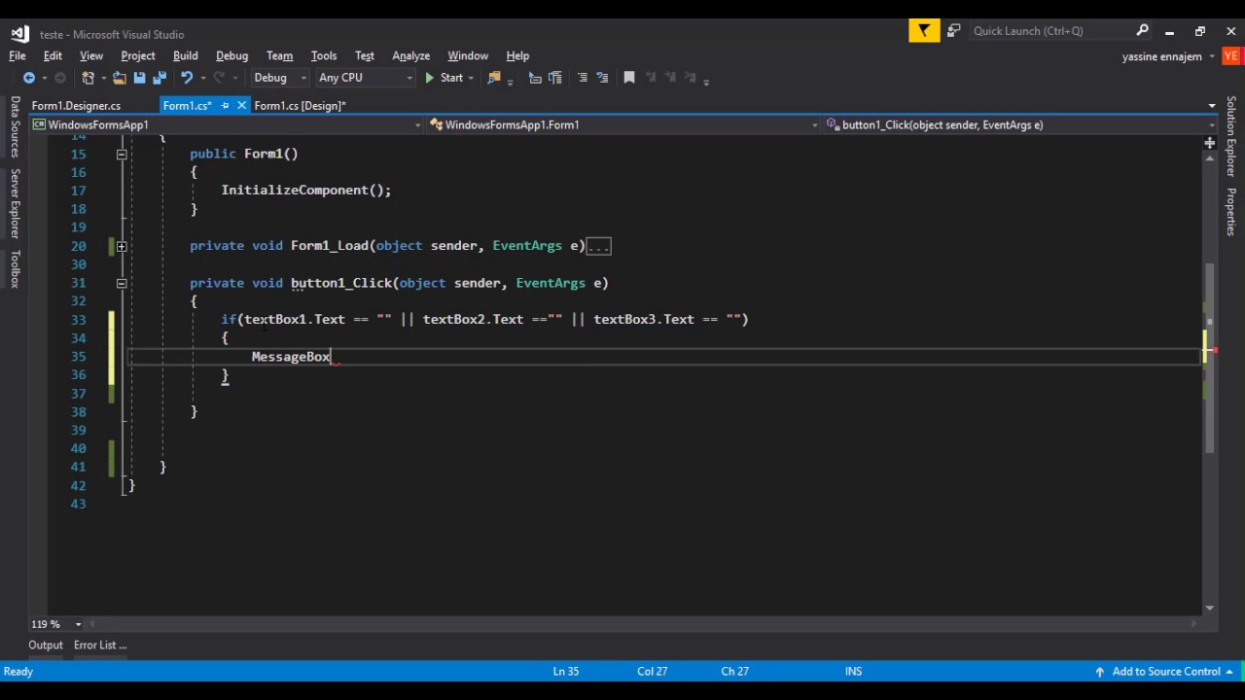Screen dimensions: 1245x700
Task: Open the Properties side tab
Action: point(1231,211)
